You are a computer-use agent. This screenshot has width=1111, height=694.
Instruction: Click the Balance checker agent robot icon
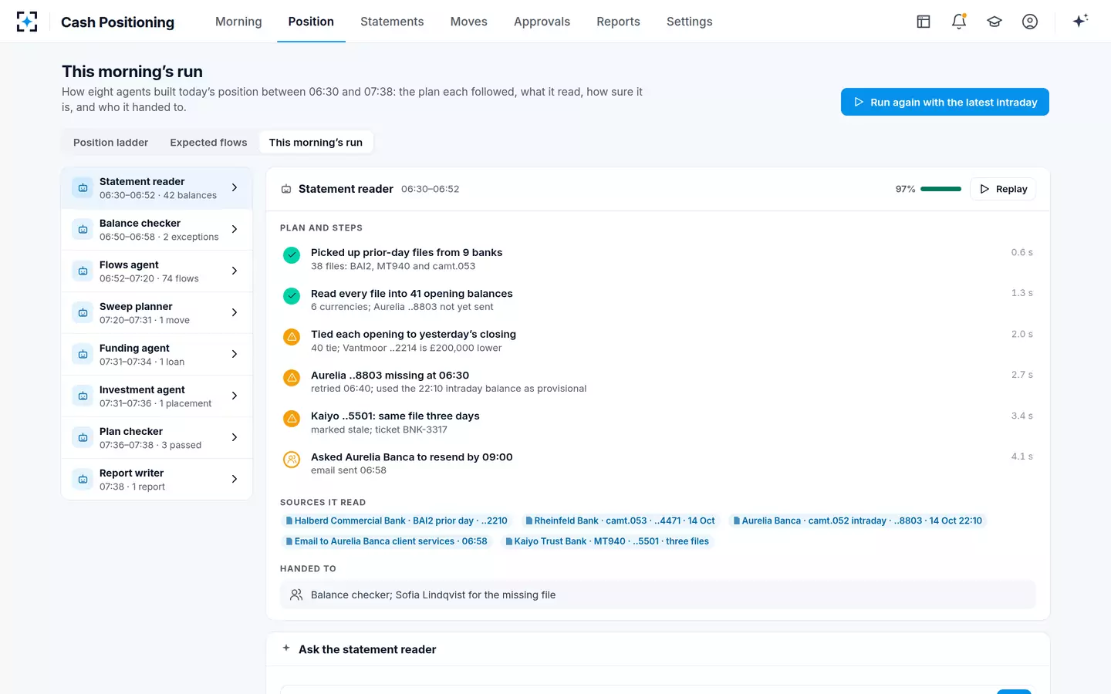[83, 230]
